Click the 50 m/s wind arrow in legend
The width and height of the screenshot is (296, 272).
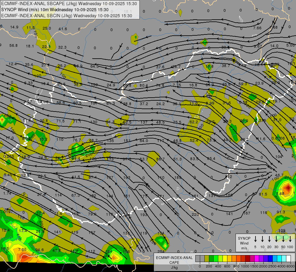tap(283, 239)
